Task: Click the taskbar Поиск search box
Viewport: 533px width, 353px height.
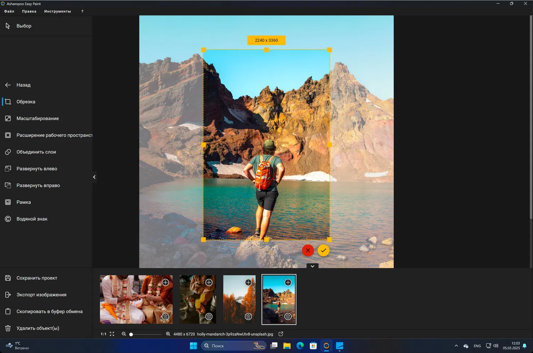Action: [234, 346]
